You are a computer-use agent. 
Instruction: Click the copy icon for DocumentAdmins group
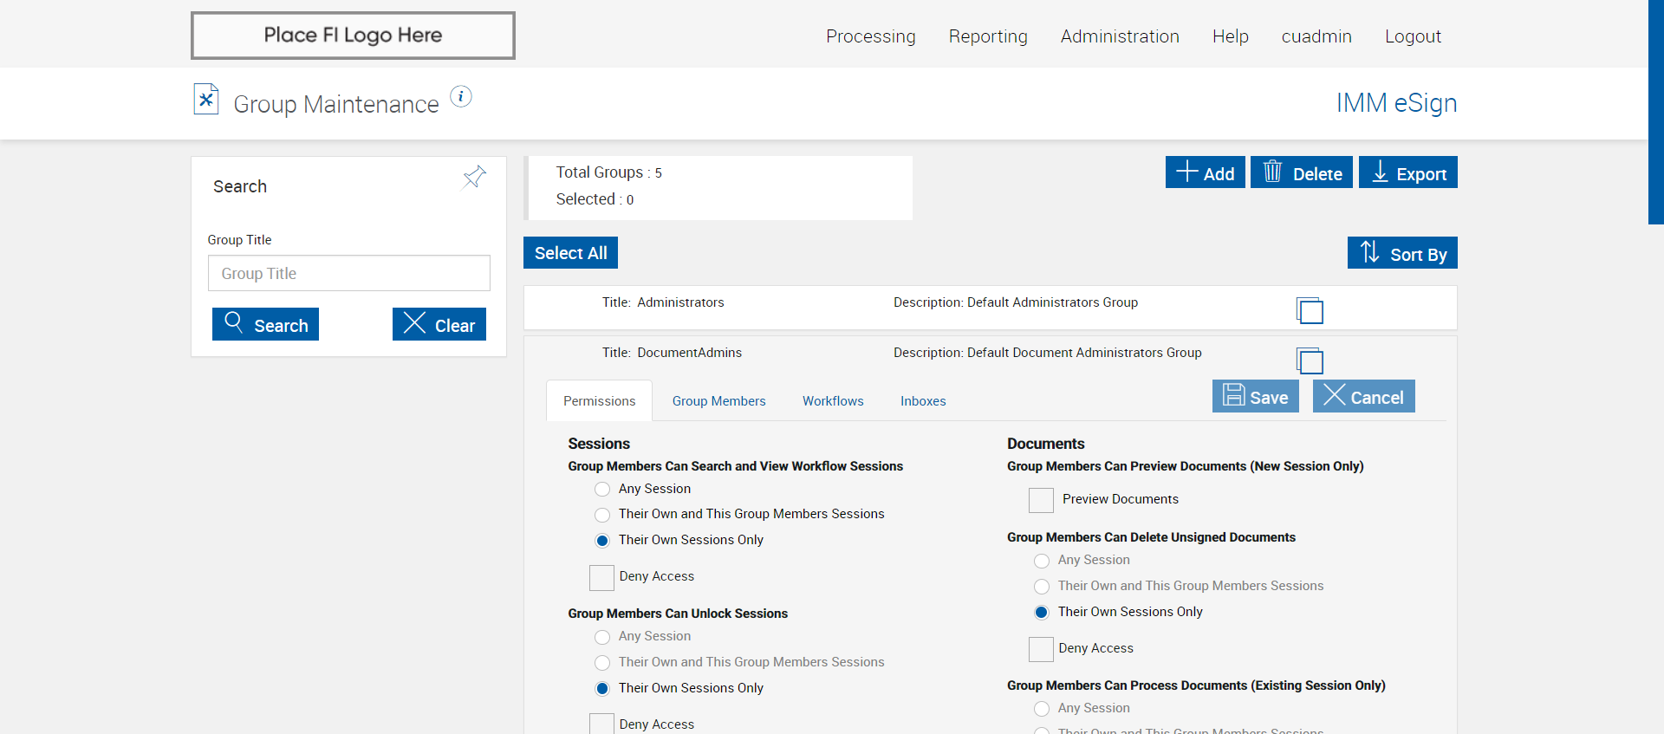coord(1310,361)
